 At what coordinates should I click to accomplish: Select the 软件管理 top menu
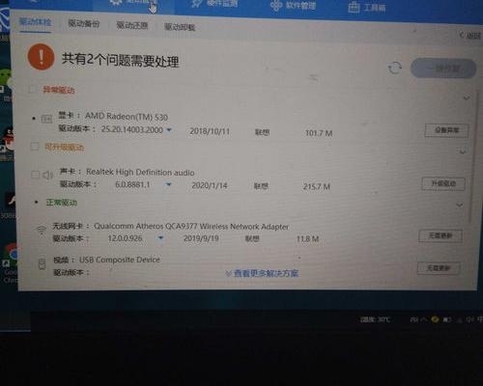pyautogui.click(x=300, y=6)
